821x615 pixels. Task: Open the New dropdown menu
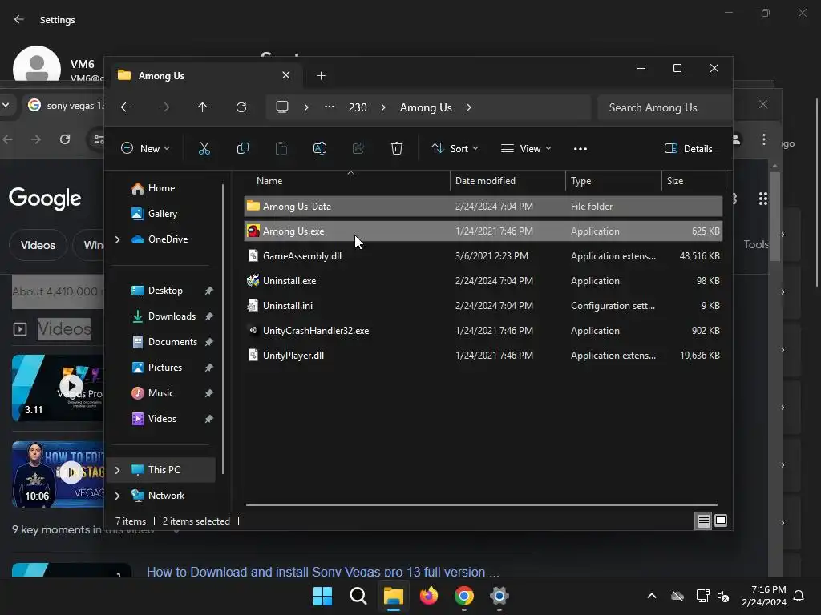(x=145, y=148)
